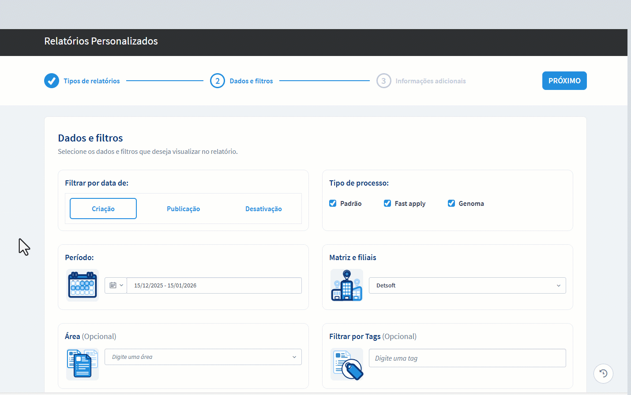The image size is (631, 395).
Task: Click the tag icon beside Filtrar por Tags
Action: point(347,364)
